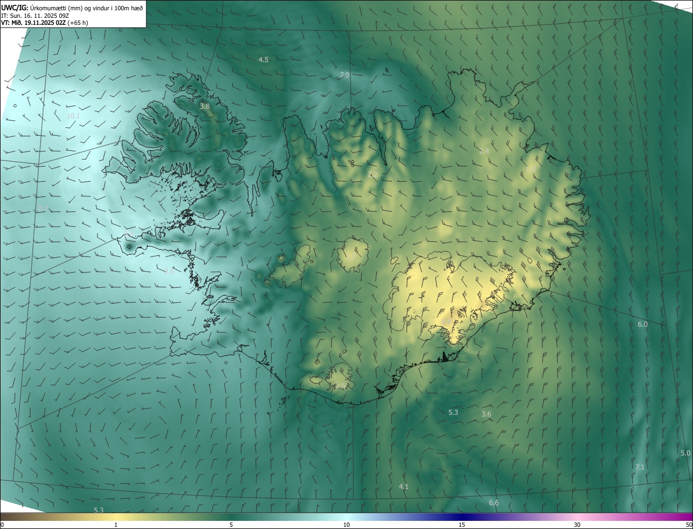
Task: Click the 5.0 value label at the map edge
Action: pos(685,453)
